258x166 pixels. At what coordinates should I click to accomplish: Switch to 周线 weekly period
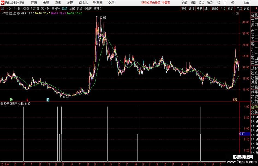[72, 8]
